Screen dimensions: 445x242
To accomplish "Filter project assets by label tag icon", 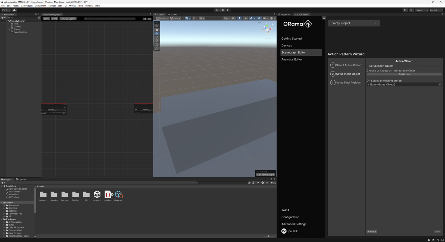I will [x=258, y=183].
